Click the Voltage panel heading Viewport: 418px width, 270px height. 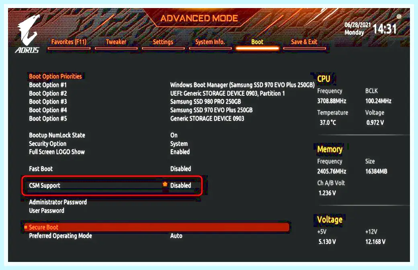tap(330, 220)
